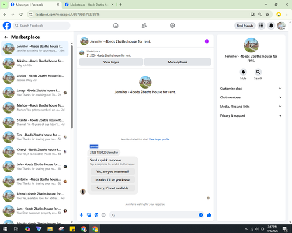
Task: Switch to Marketplace 4beds 2baths tab
Action: [x=89, y=5]
